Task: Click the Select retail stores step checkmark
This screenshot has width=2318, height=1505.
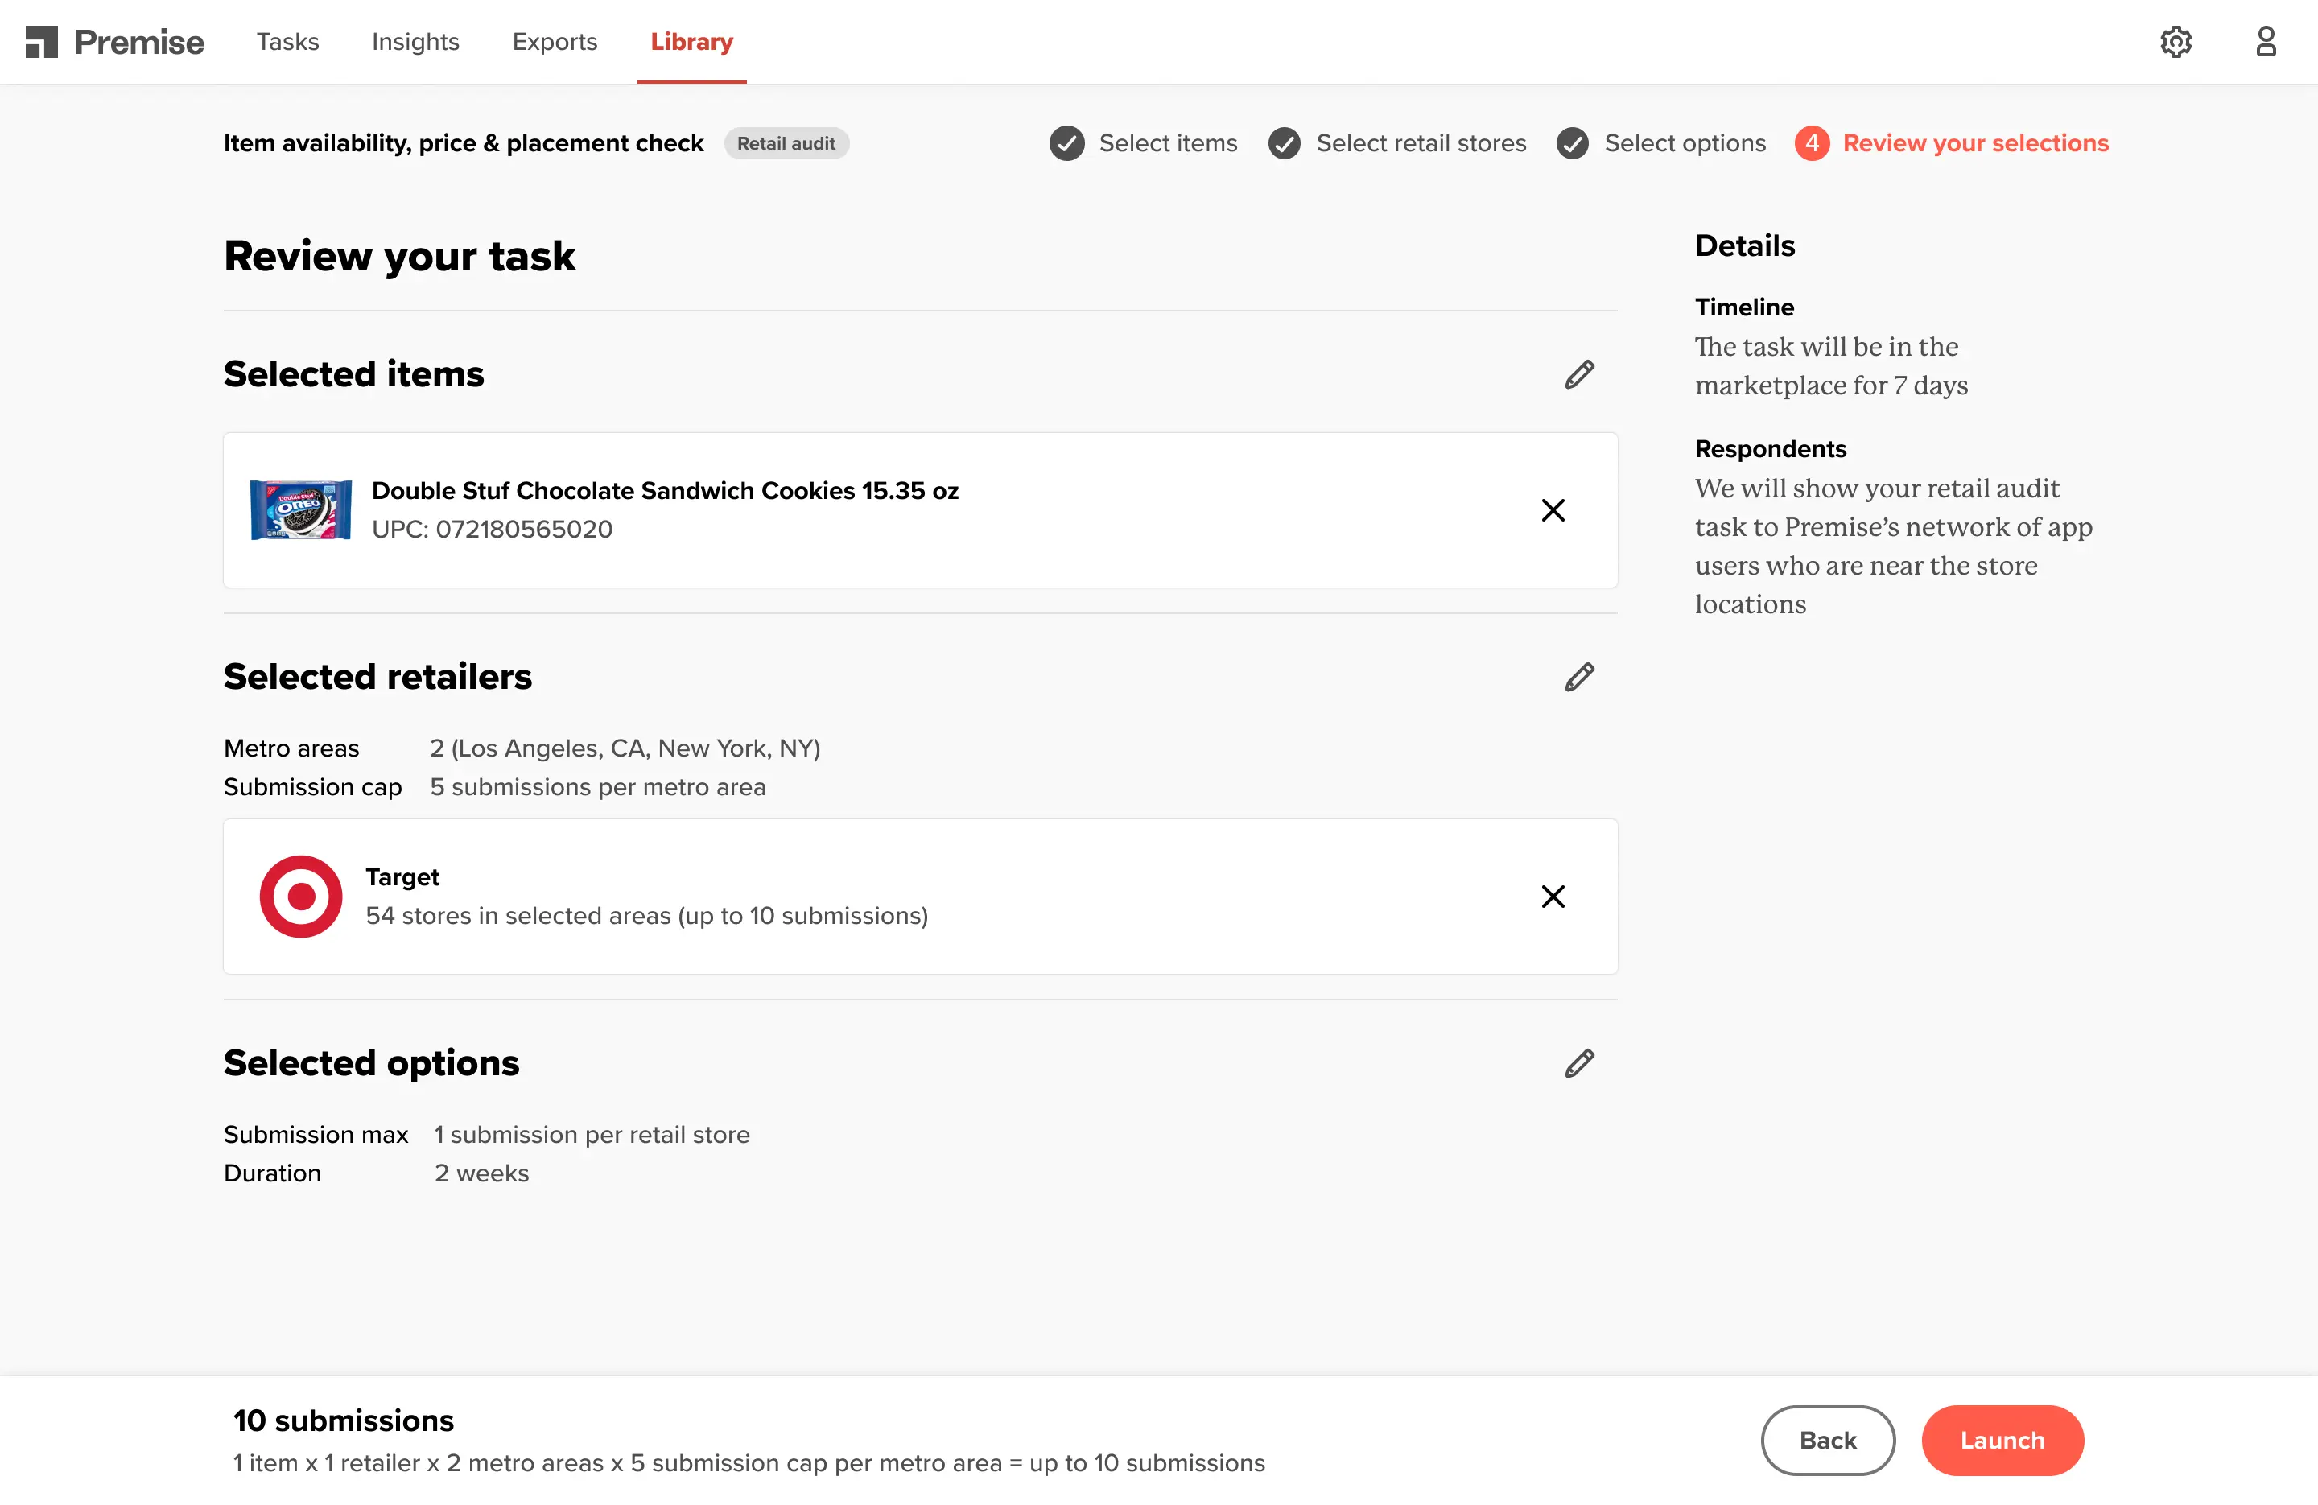Action: pos(1284,142)
